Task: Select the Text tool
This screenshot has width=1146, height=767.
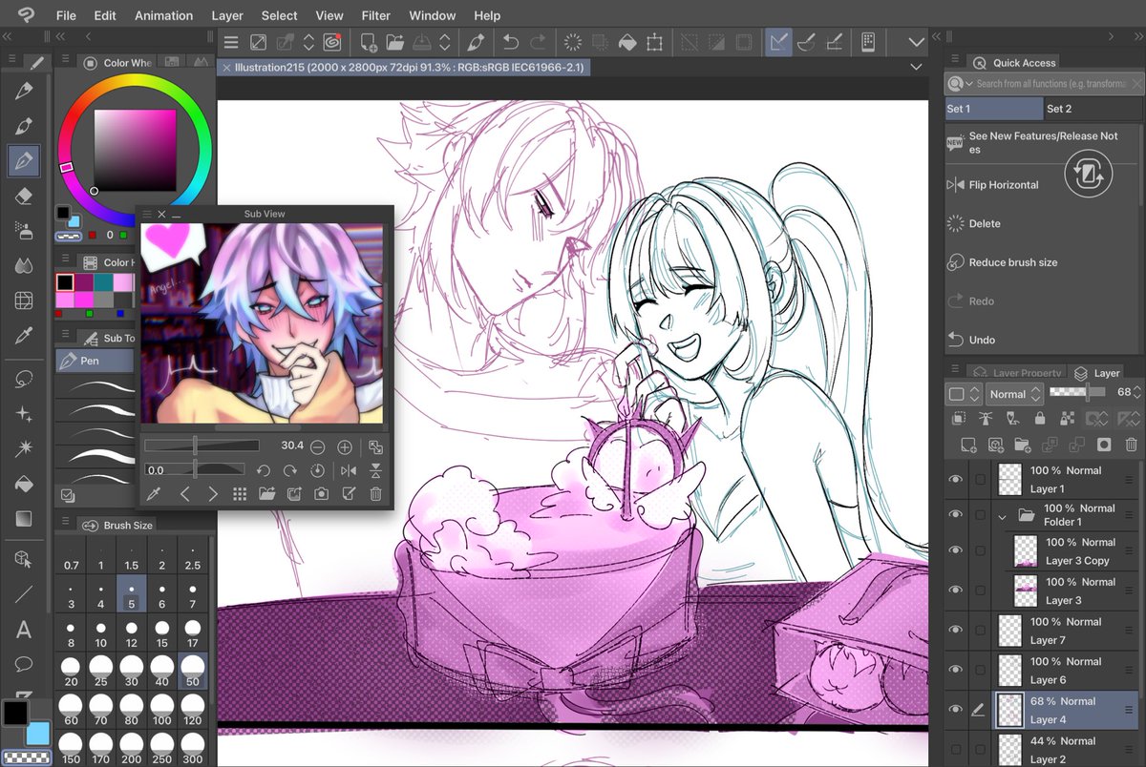Action: coord(24,630)
